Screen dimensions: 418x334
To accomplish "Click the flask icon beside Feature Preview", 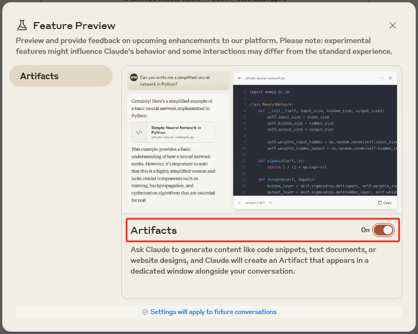I will click(22, 25).
